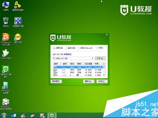Confirm with the 确定 button
The image size is (158, 118).
pyautogui.click(x=89, y=81)
